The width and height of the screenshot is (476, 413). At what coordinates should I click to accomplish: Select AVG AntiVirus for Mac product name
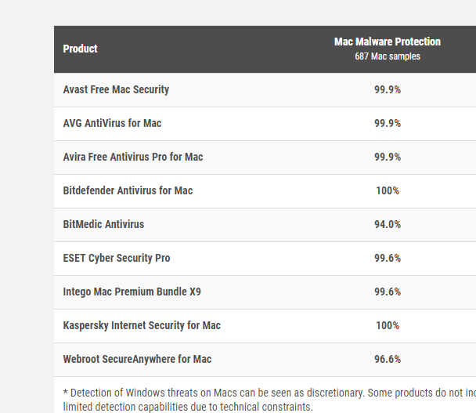[112, 123]
